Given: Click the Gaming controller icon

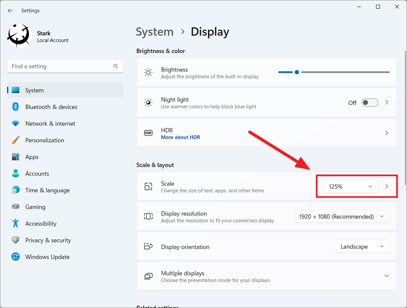Looking at the screenshot, I should tap(15, 207).
